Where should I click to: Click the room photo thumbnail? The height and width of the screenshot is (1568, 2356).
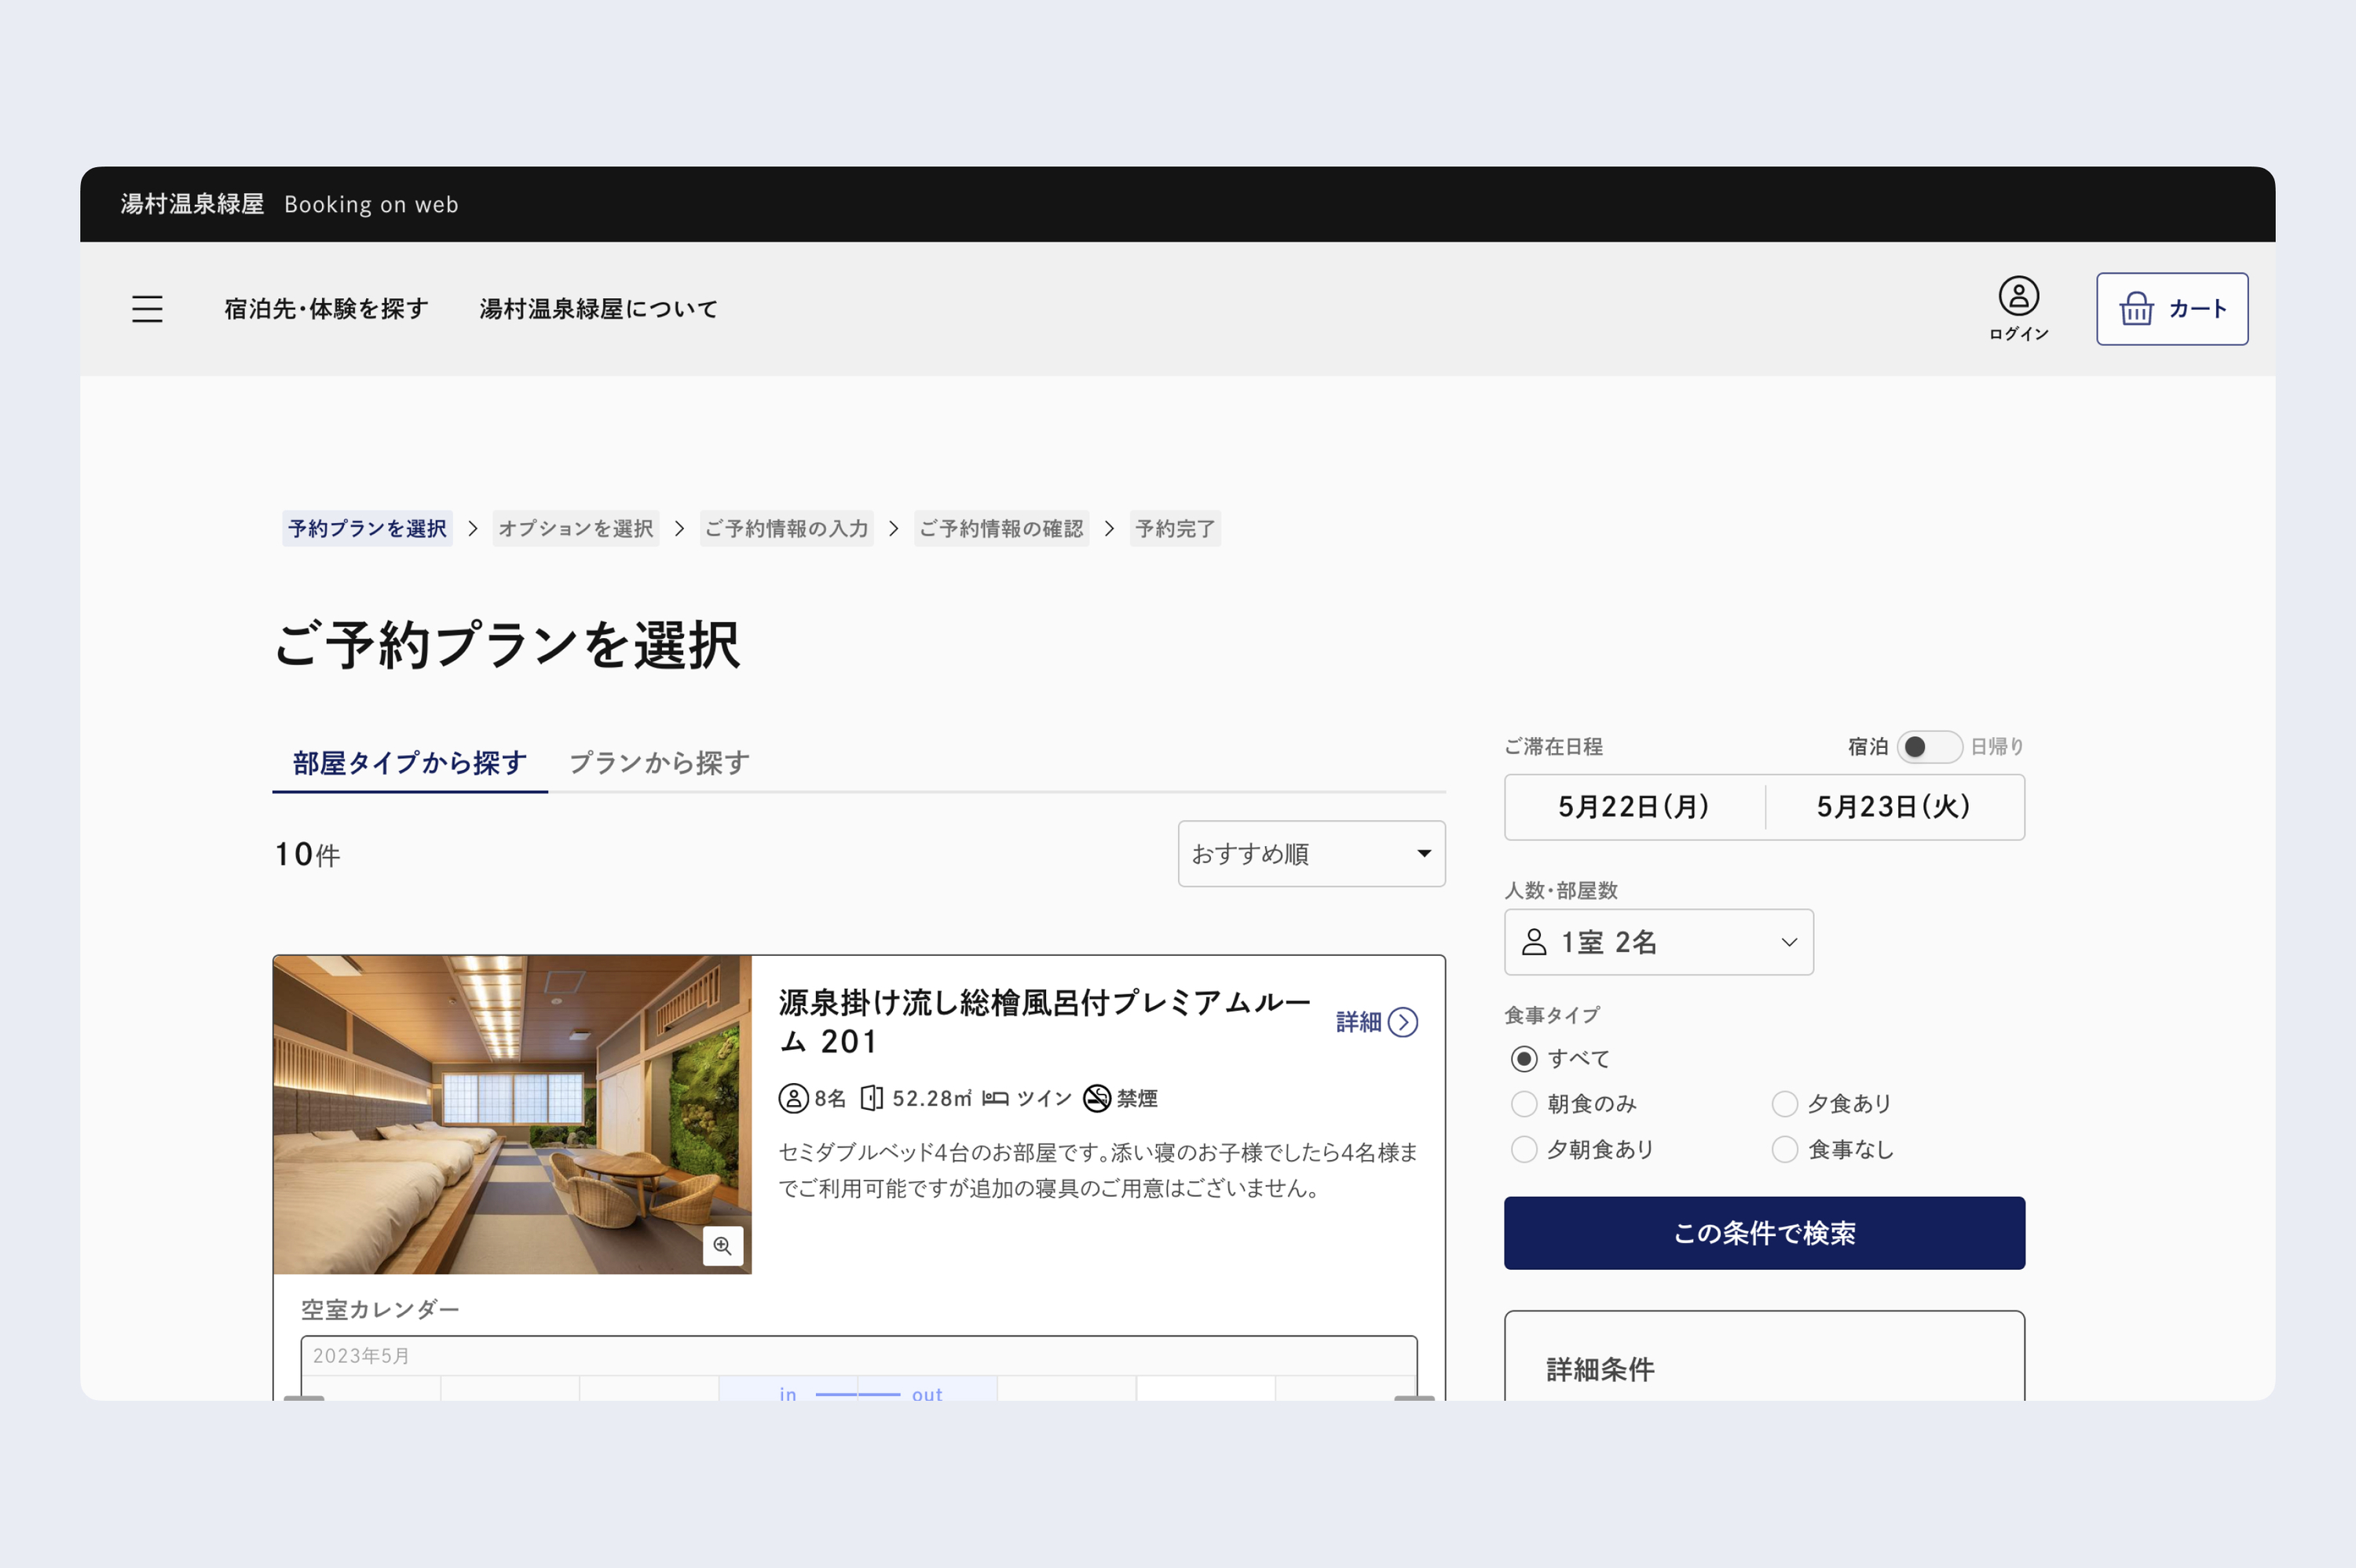pyautogui.click(x=512, y=1114)
